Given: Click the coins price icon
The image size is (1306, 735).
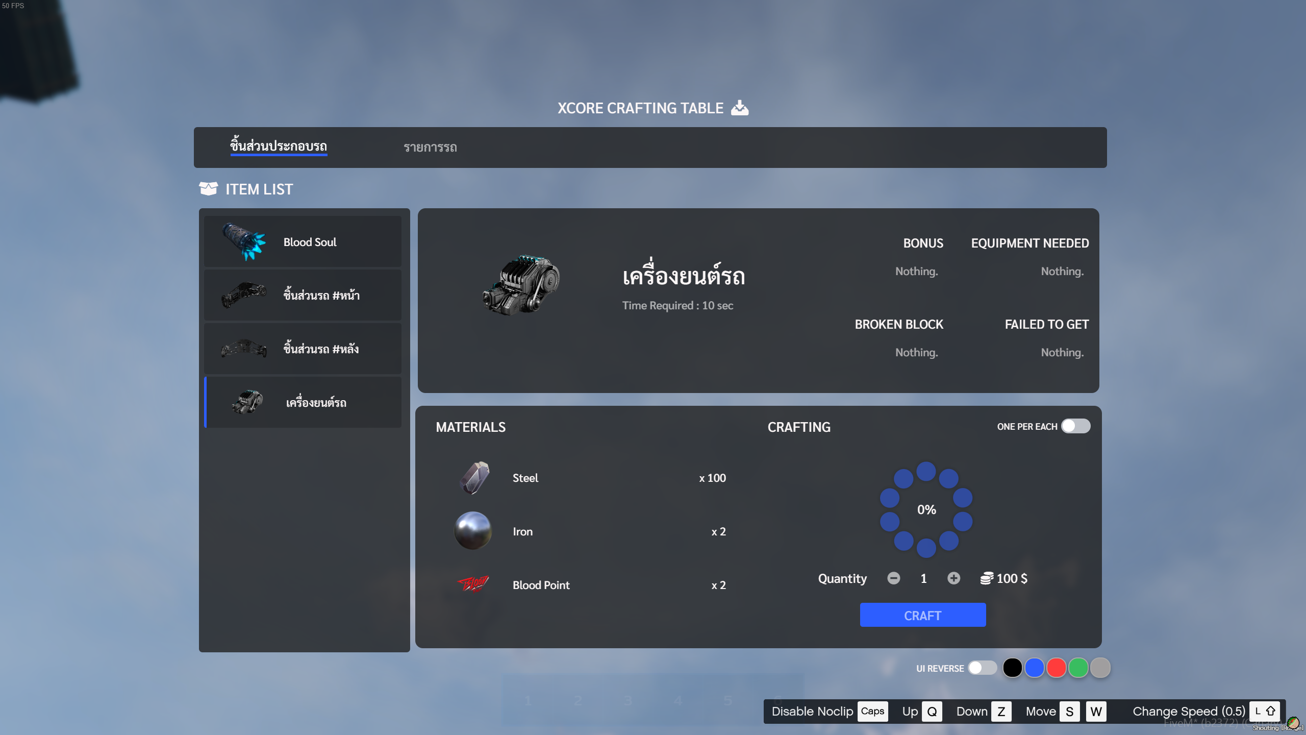Looking at the screenshot, I should (x=987, y=578).
